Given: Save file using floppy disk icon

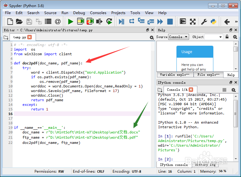Looking at the screenshot, I should [x=29, y=21].
